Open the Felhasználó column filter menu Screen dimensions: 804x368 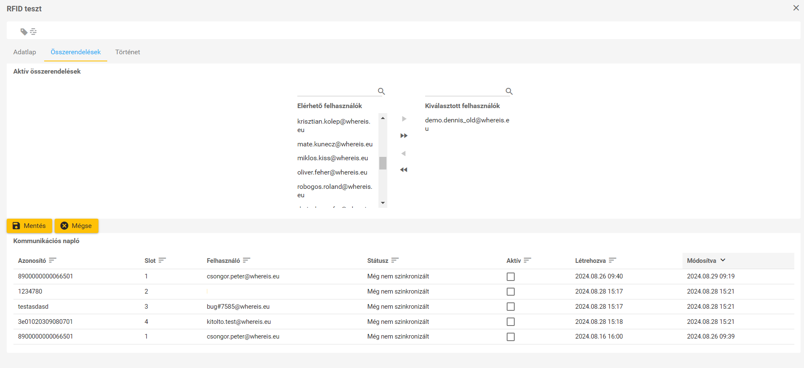(246, 260)
